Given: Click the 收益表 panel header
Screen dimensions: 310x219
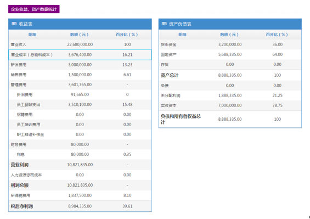Looking at the screenshot, I should [x=80, y=24].
